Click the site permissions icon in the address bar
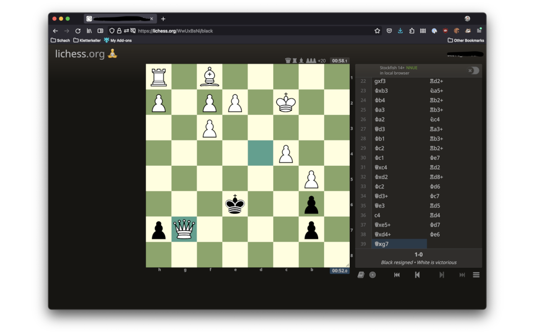The width and height of the screenshot is (535, 334). tap(126, 31)
